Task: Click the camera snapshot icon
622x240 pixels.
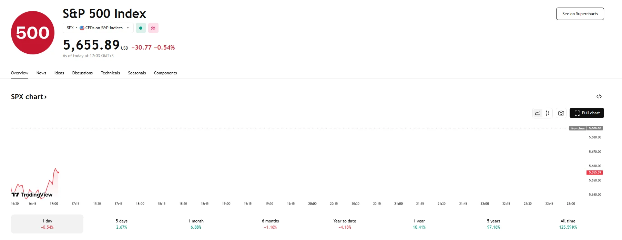Action: pyautogui.click(x=561, y=113)
